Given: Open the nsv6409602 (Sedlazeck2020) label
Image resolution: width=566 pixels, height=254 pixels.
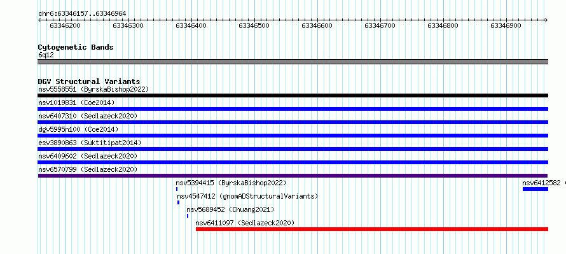Looking at the screenshot, I should pyautogui.click(x=88, y=156).
